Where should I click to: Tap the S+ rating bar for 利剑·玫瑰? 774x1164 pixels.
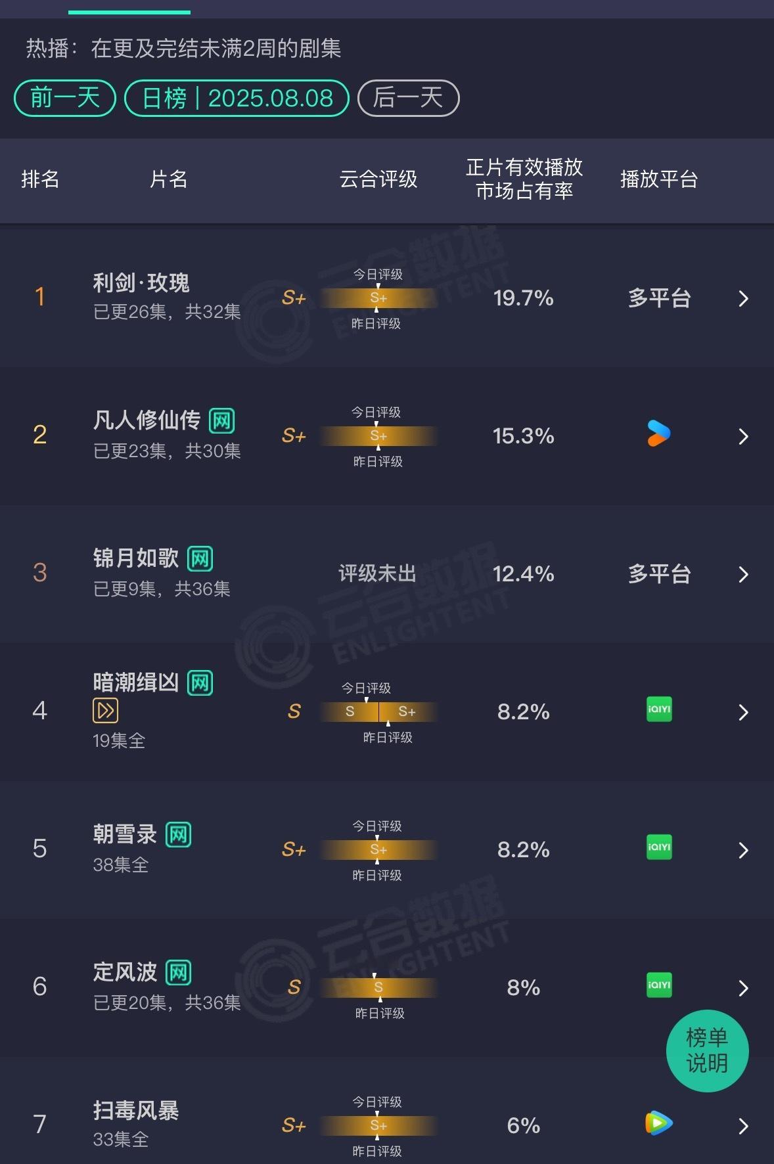tap(378, 298)
